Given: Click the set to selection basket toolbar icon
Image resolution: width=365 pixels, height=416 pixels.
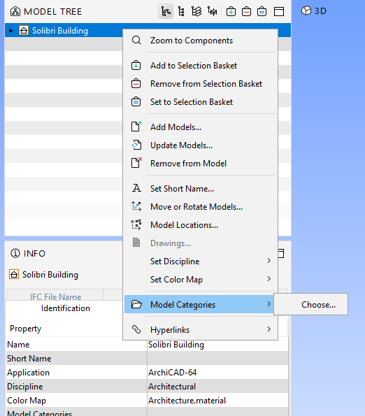Looking at the screenshot, I should pyautogui.click(x=262, y=11).
